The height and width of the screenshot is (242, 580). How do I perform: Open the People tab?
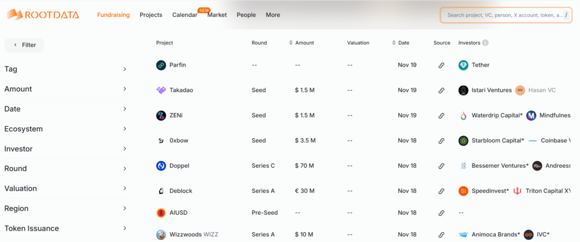246,15
